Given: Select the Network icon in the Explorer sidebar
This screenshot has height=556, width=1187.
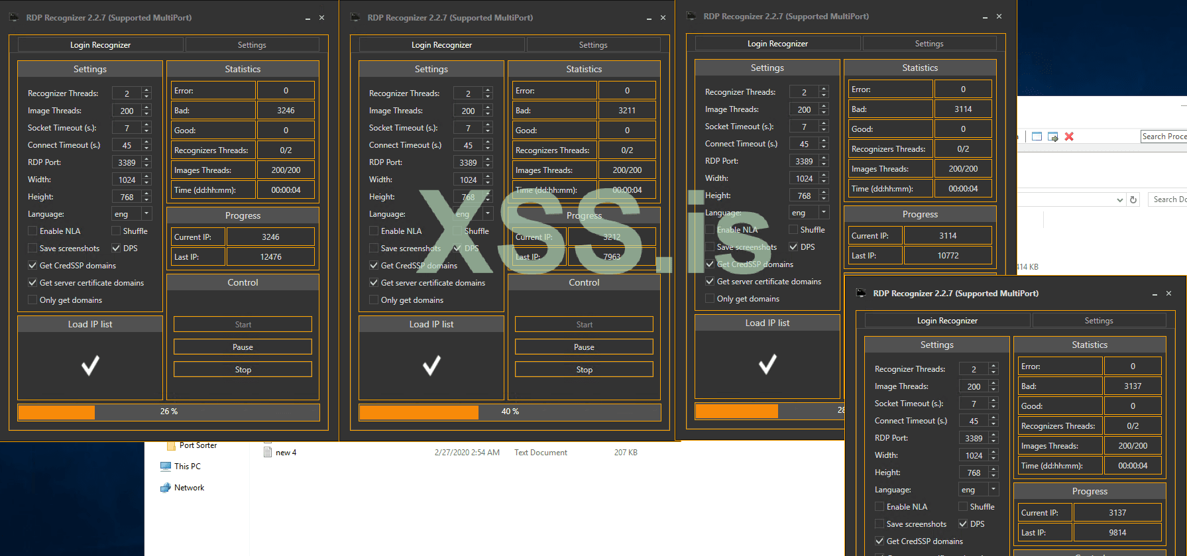Looking at the screenshot, I should coord(166,488).
